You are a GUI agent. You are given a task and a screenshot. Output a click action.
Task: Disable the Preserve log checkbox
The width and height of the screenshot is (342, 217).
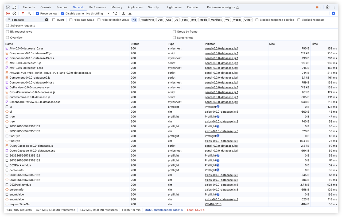coord(38,13)
